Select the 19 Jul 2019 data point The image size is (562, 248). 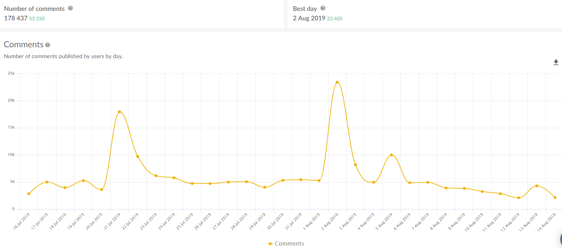[x=83, y=181]
